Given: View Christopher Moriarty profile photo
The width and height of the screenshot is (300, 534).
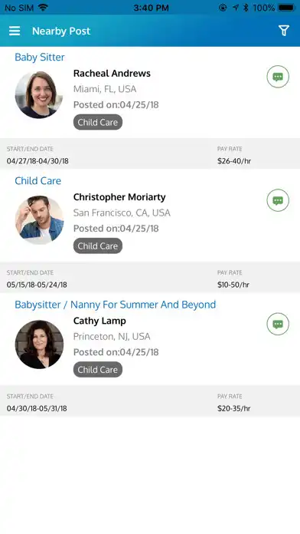Looking at the screenshot, I should (x=39, y=219).
